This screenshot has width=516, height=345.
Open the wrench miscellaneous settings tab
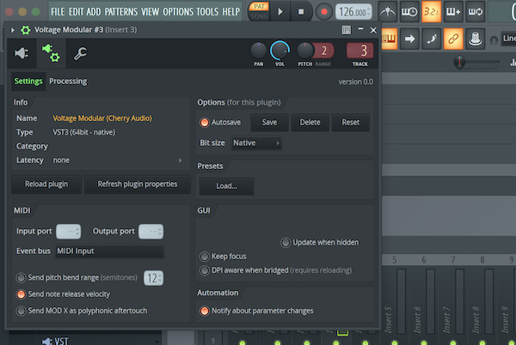80,53
